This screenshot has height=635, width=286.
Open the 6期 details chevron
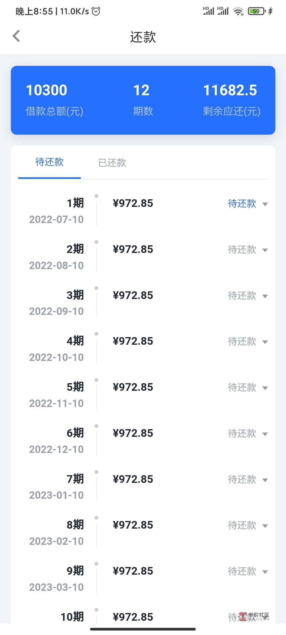(x=265, y=434)
